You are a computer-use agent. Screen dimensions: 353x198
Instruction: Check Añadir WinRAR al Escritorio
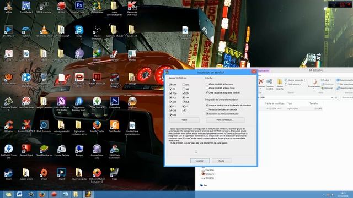point(207,84)
